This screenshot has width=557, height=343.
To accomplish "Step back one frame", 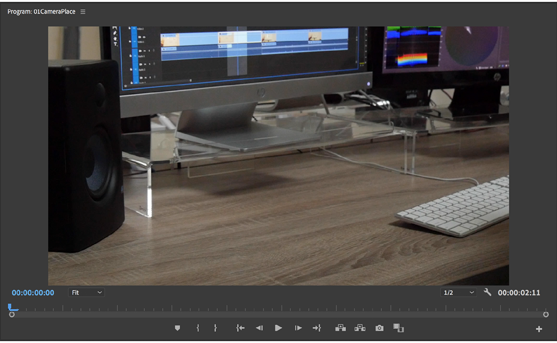I will 259,328.
